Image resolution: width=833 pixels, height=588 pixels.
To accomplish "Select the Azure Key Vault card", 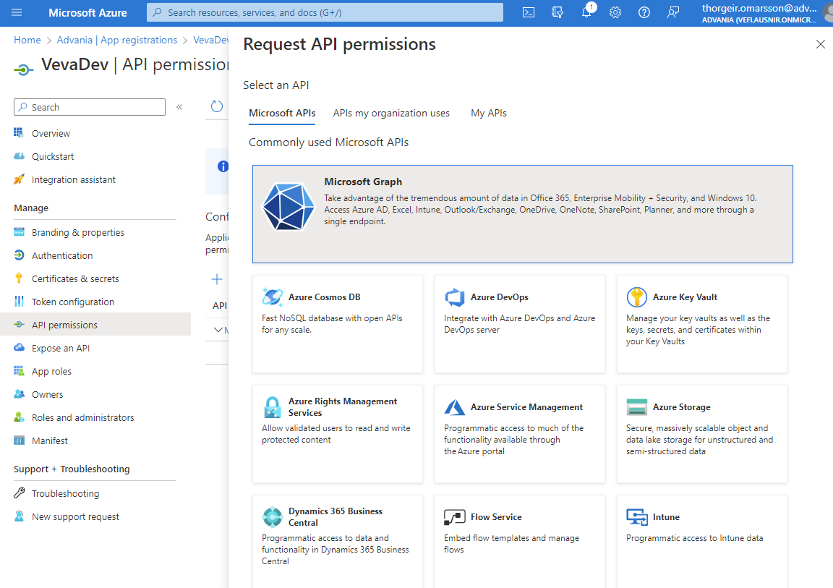I will pos(702,324).
